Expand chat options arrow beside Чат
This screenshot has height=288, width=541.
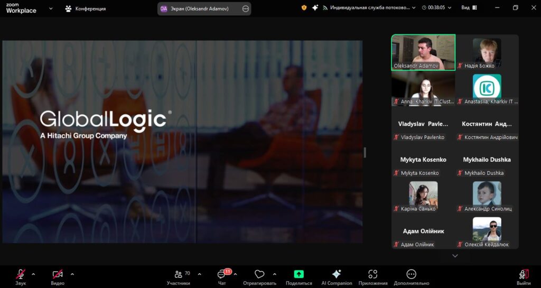235,274
